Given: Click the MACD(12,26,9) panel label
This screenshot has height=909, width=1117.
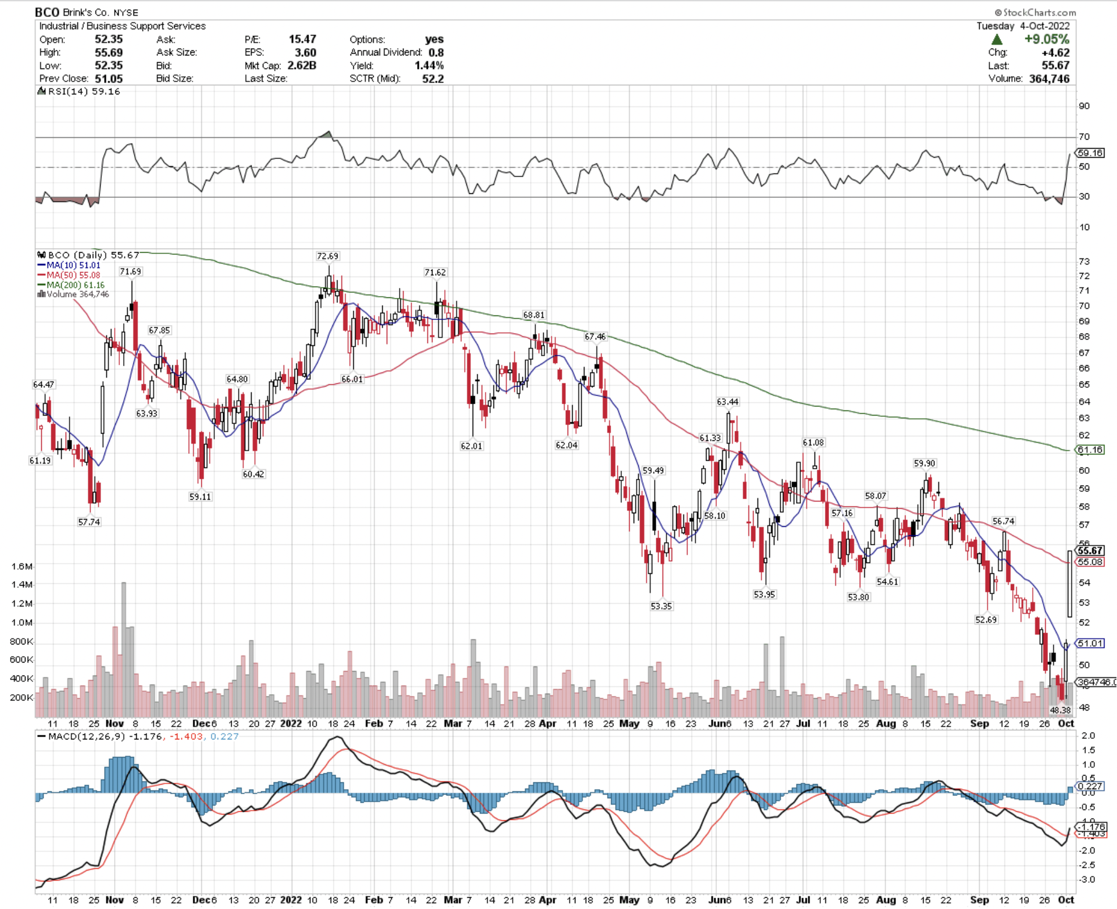Looking at the screenshot, I should tap(86, 737).
